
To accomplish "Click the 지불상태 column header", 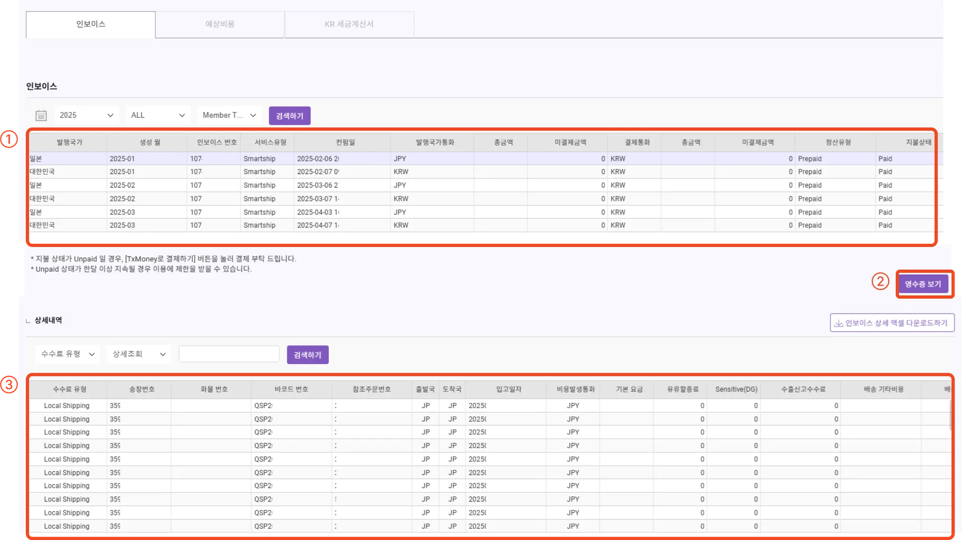I will [x=918, y=142].
